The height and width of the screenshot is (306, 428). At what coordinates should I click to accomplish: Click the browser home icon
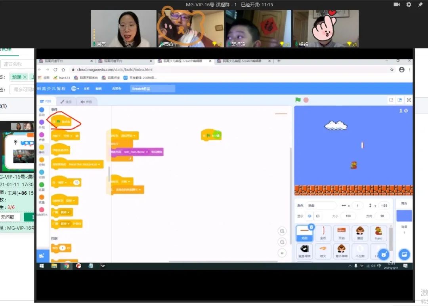tap(63, 70)
